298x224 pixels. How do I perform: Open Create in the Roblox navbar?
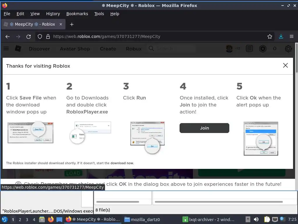(108, 49)
